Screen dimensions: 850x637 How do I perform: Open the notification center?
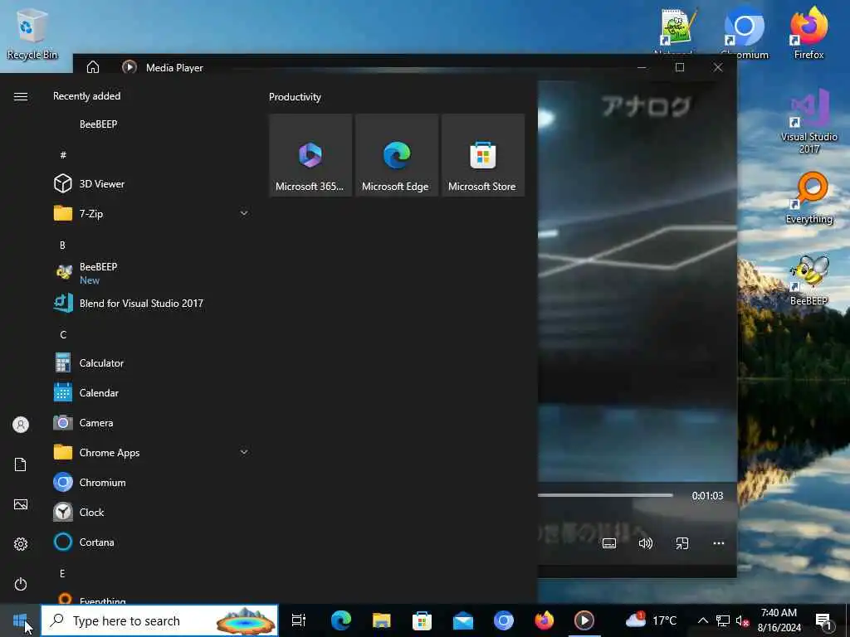[823, 620]
